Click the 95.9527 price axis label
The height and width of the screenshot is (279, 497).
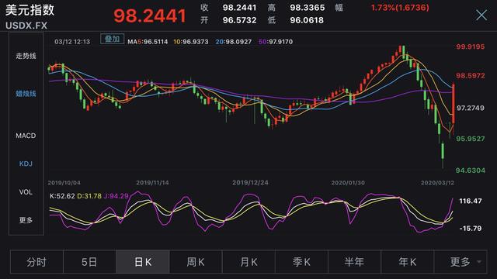[471, 139]
